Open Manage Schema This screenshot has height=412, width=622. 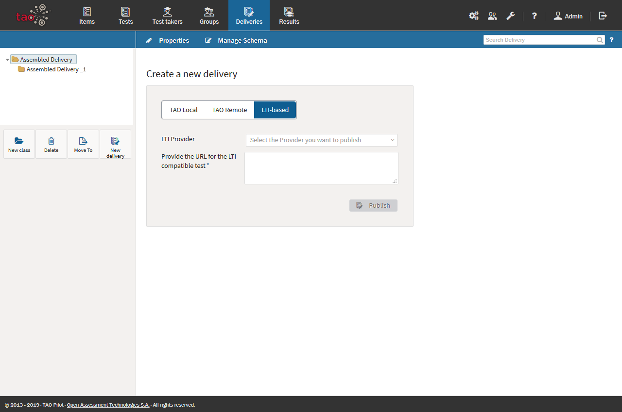236,40
